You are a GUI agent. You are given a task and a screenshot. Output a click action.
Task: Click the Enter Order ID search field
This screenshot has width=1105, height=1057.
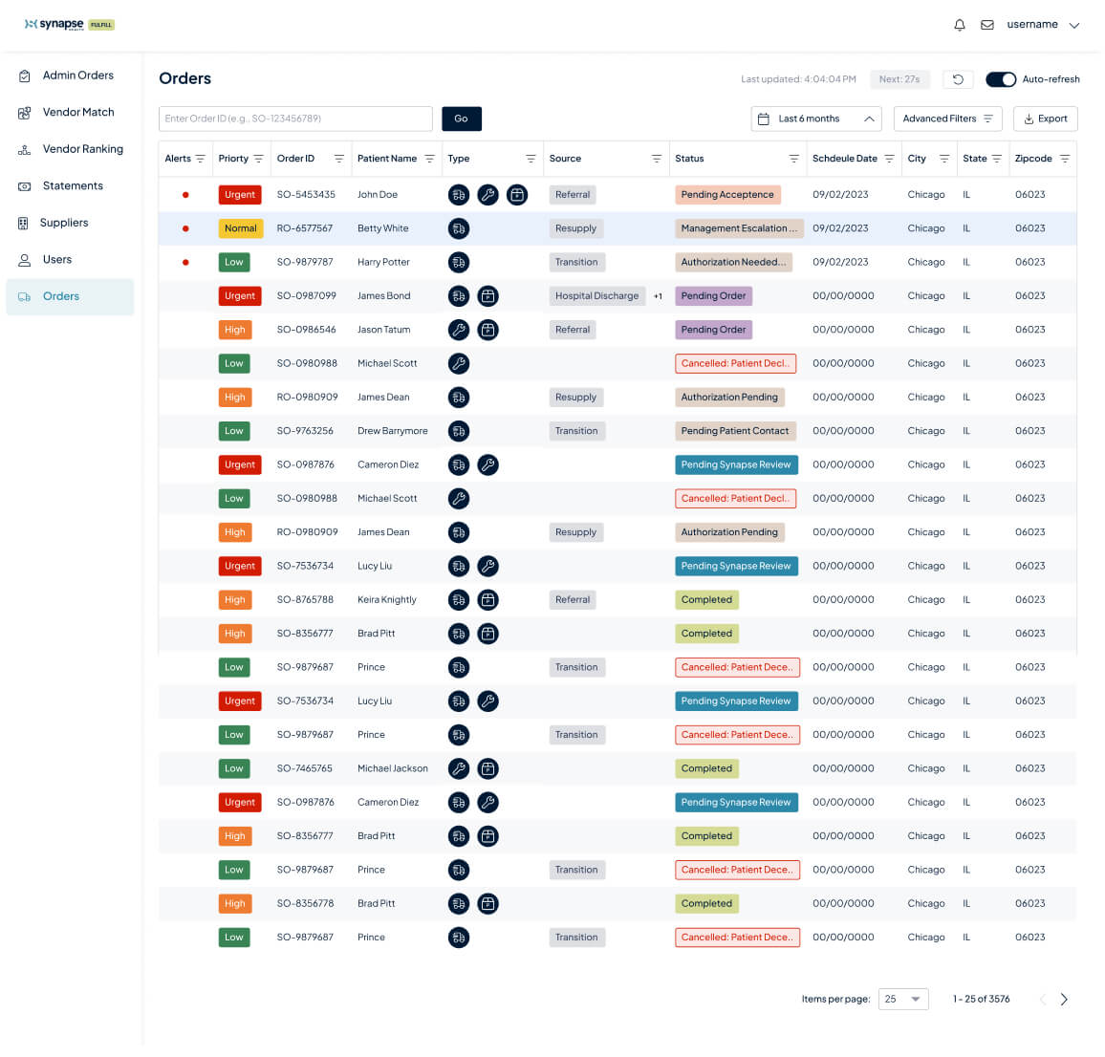pyautogui.click(x=295, y=119)
